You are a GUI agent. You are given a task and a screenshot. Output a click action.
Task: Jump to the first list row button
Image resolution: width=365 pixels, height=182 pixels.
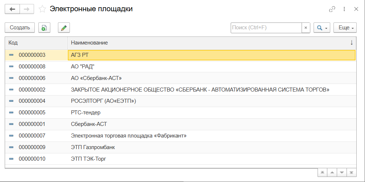click(322, 173)
